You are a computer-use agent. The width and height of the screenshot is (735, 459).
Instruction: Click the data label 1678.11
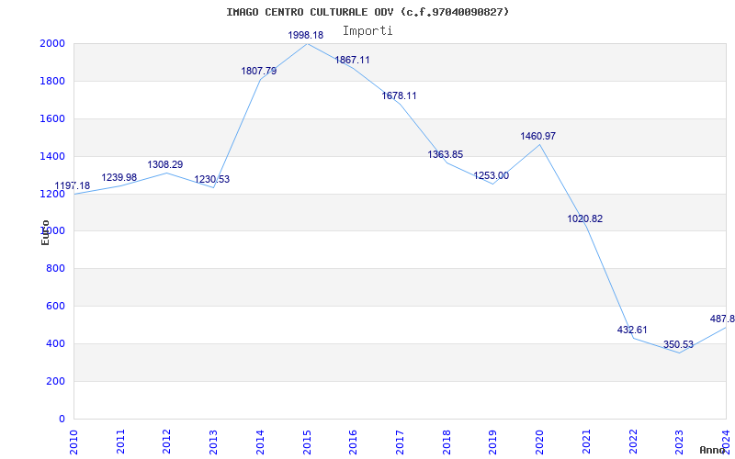(x=399, y=96)
